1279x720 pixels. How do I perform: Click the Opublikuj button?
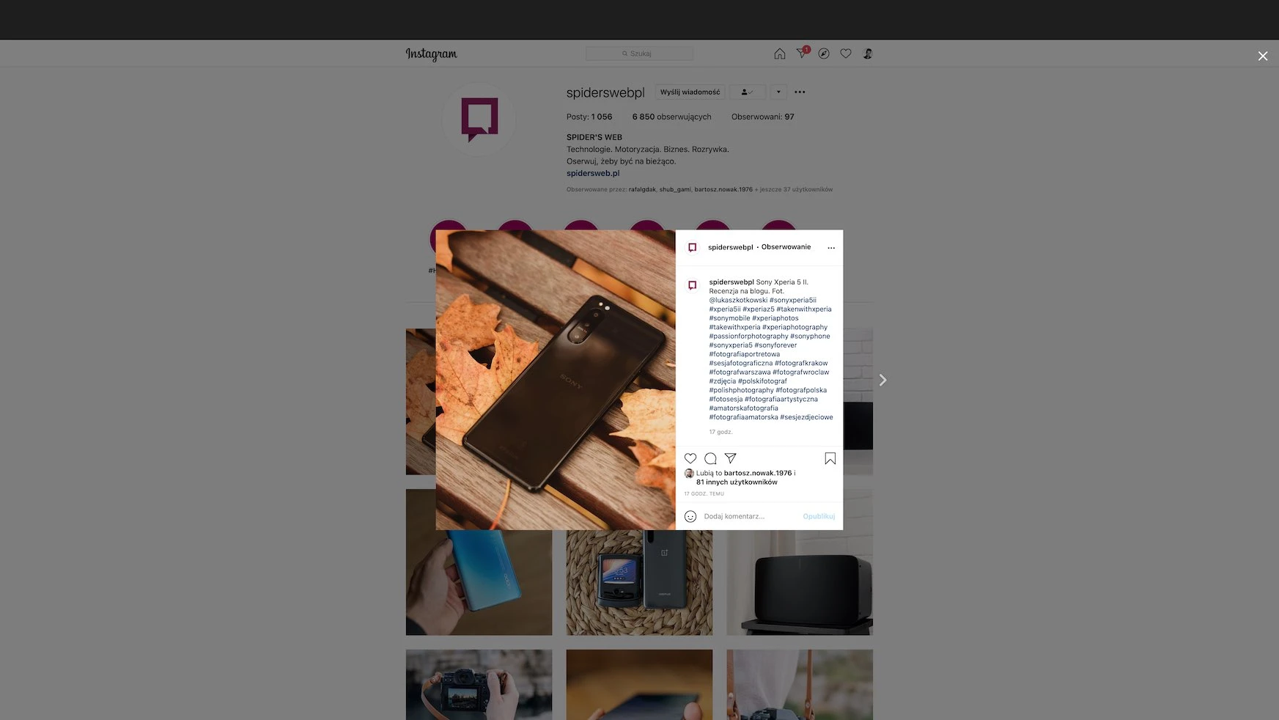click(x=819, y=516)
